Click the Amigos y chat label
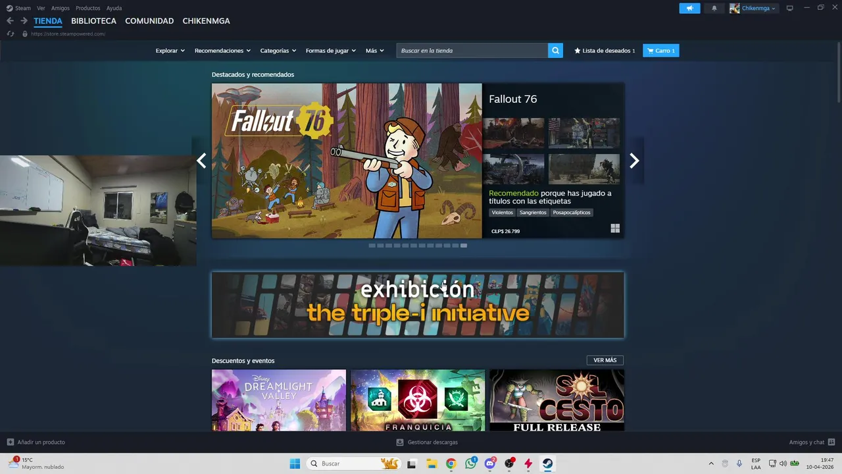This screenshot has height=474, width=842. point(806,442)
